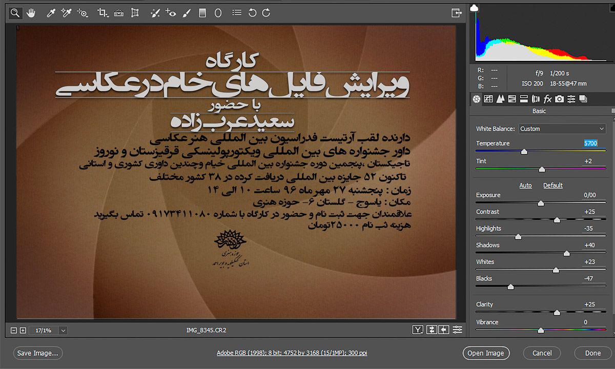The width and height of the screenshot is (615, 369).
Task: Pick the Spot Removal brush tool
Action: (155, 13)
